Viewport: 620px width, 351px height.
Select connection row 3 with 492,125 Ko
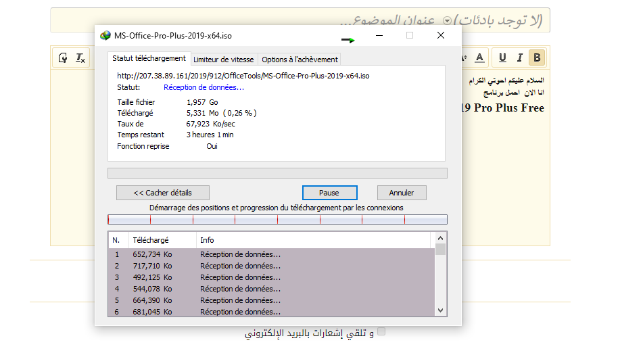271,277
